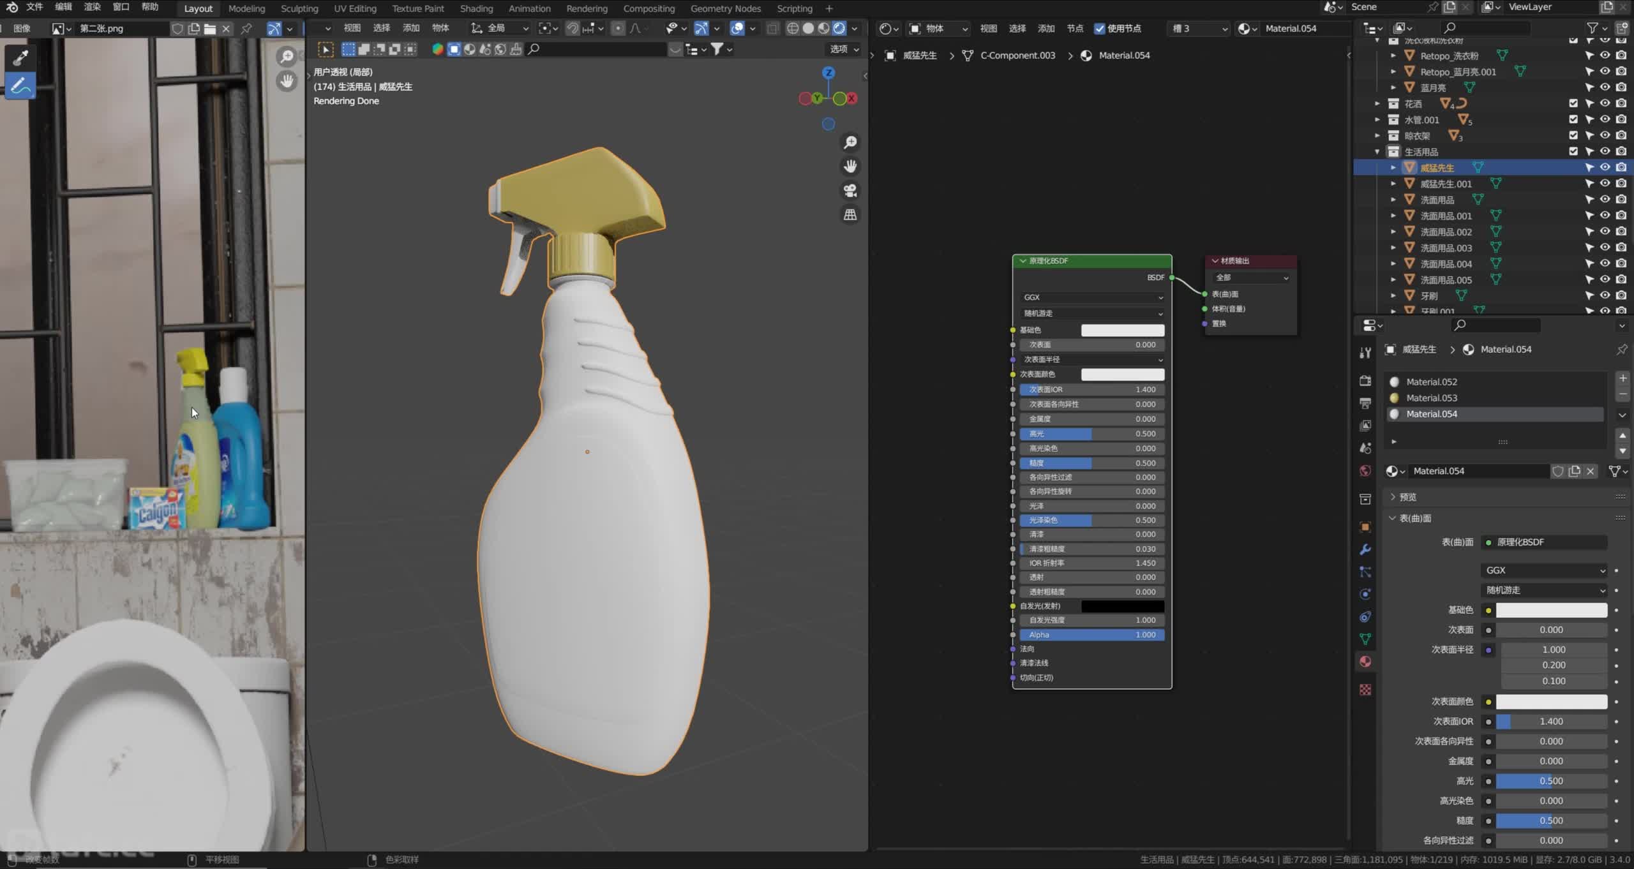The image size is (1634, 869).
Task: Open the 节点 Node menu in shader editor
Action: coord(1075,28)
